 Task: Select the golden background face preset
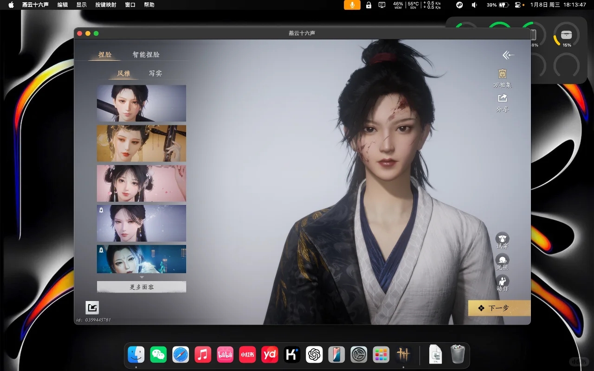[x=142, y=143]
